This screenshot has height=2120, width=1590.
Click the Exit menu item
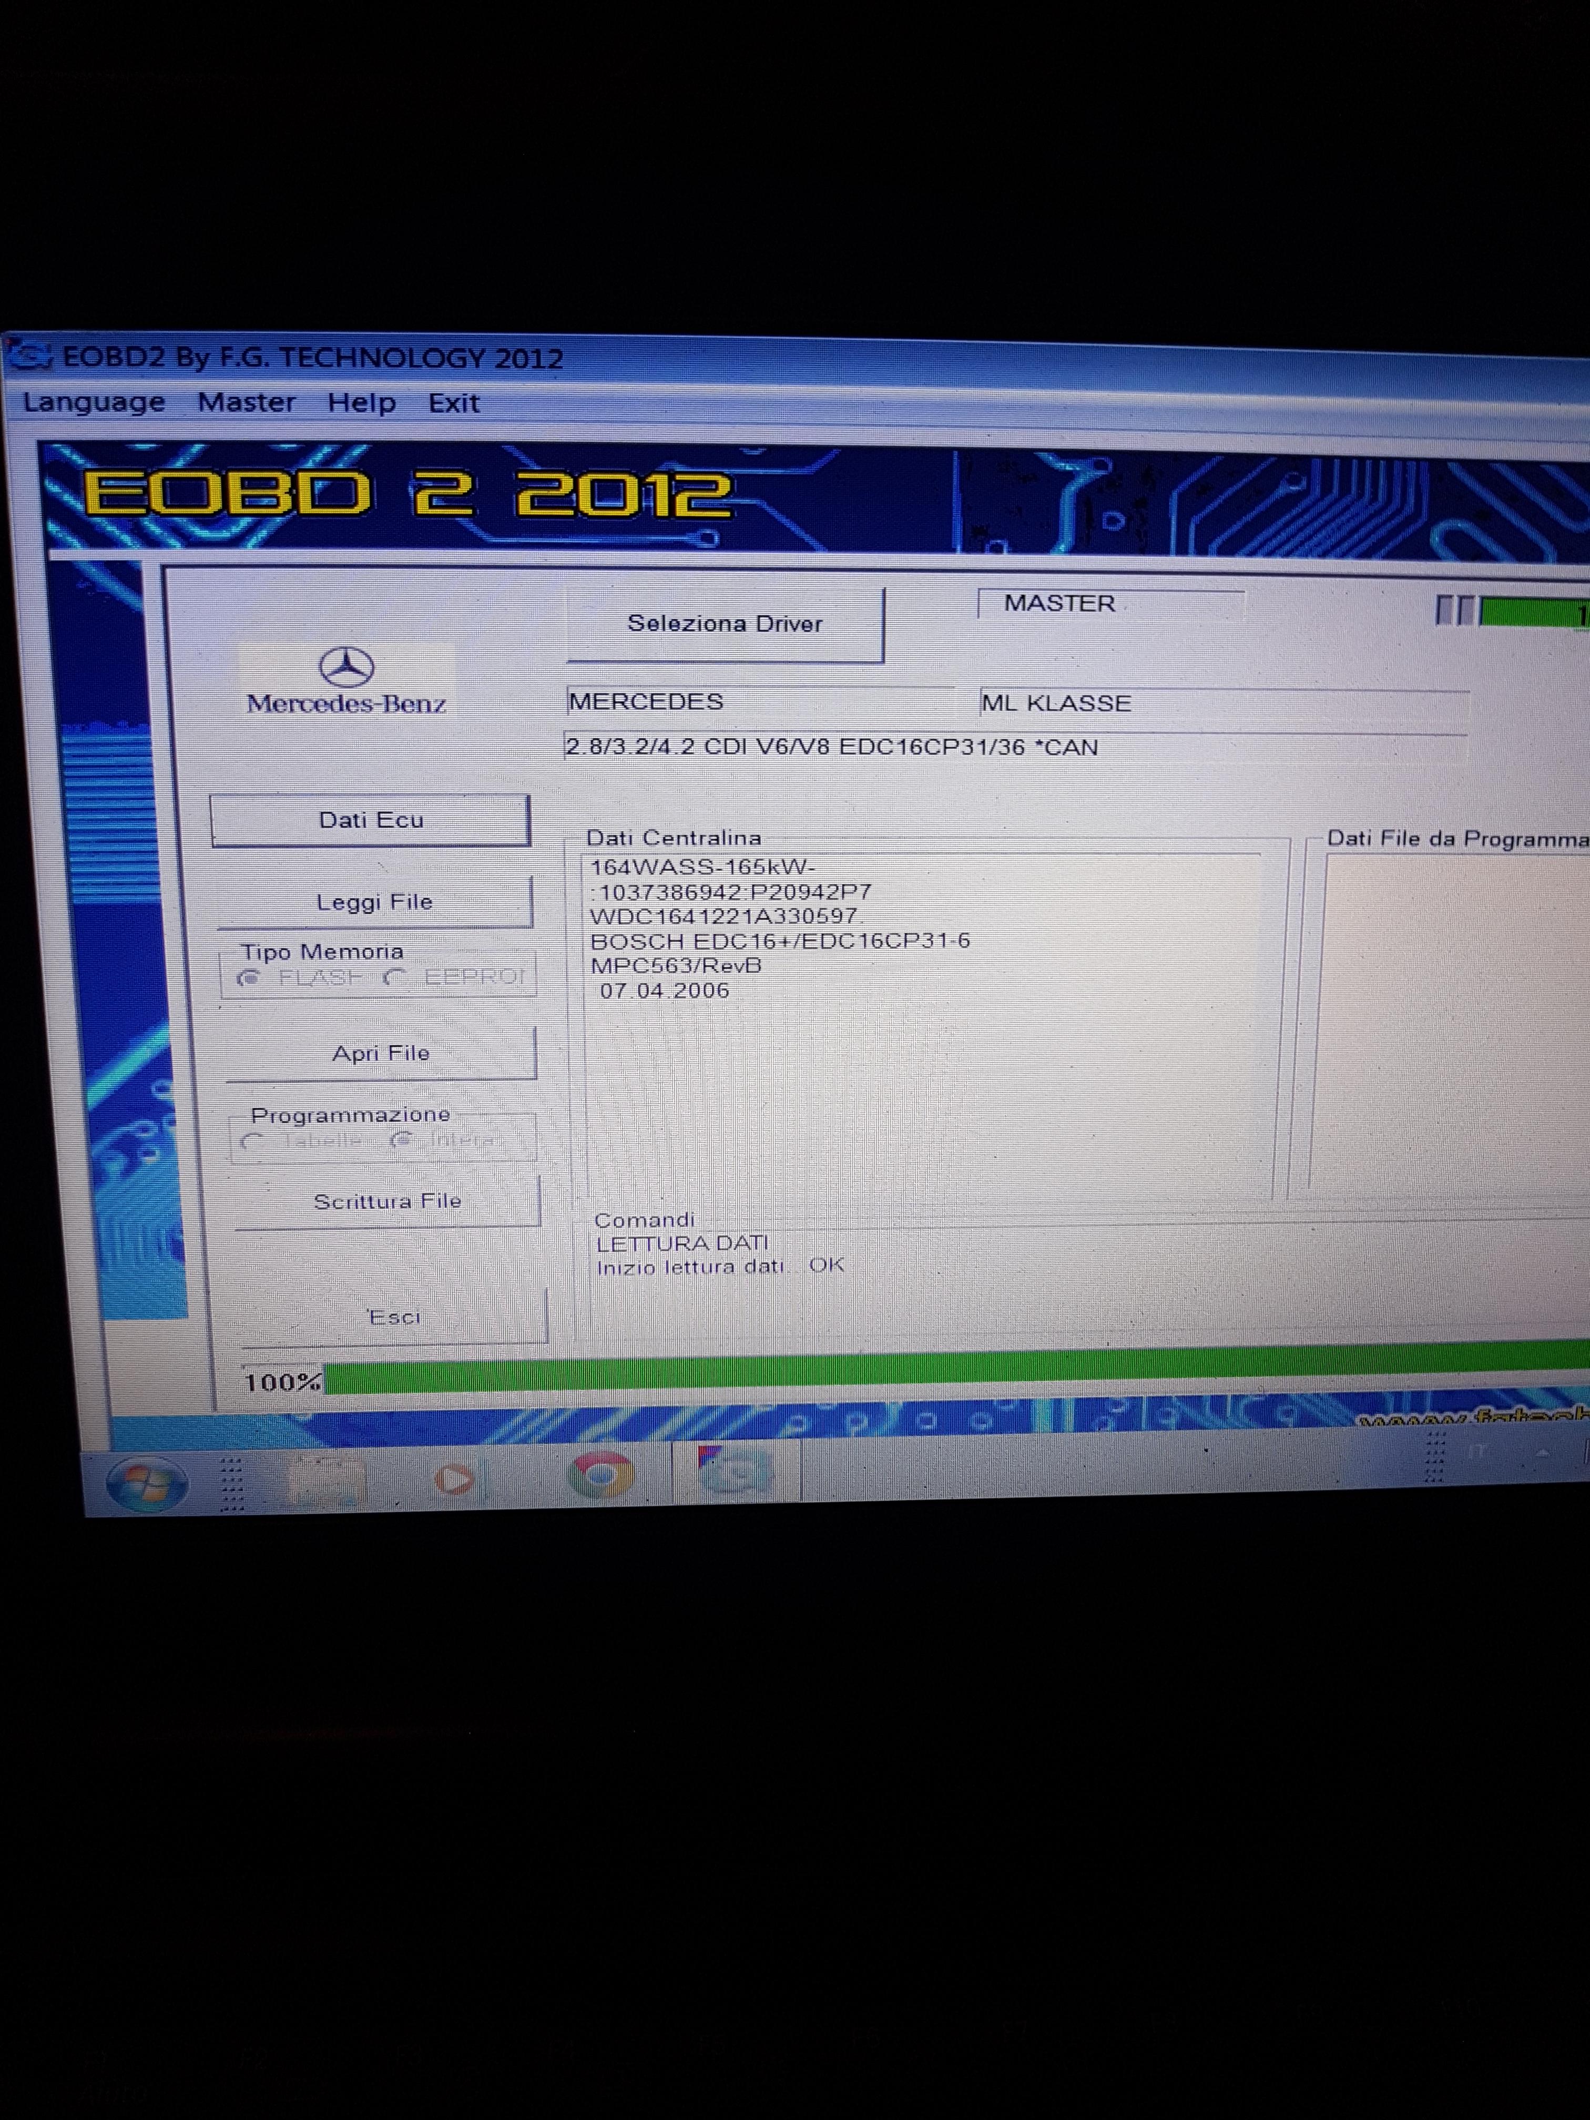tap(453, 403)
